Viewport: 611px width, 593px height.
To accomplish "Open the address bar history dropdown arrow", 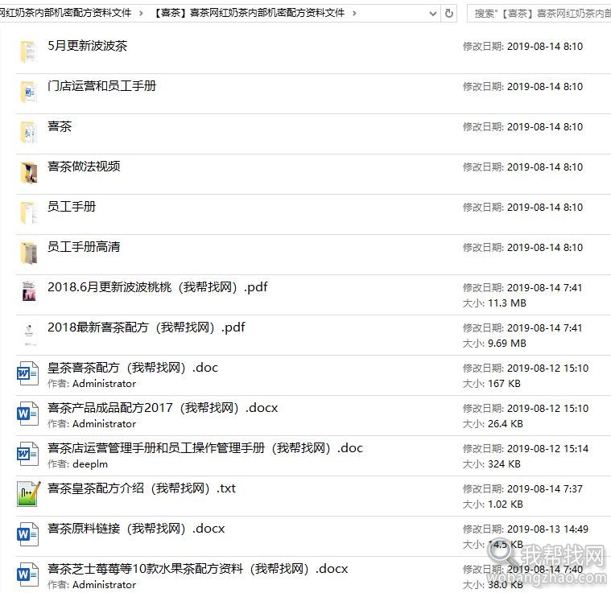I will pyautogui.click(x=432, y=14).
